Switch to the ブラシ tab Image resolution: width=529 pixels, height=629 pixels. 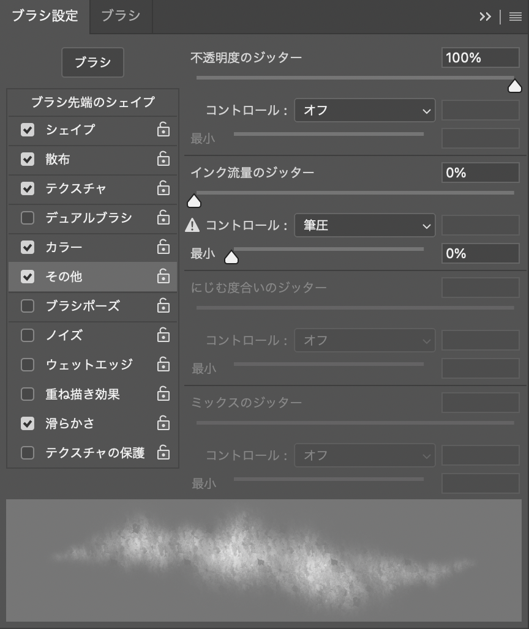point(121,16)
